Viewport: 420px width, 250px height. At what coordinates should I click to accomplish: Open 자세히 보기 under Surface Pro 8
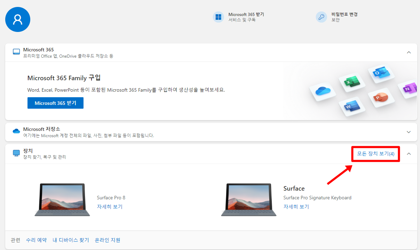(110, 207)
